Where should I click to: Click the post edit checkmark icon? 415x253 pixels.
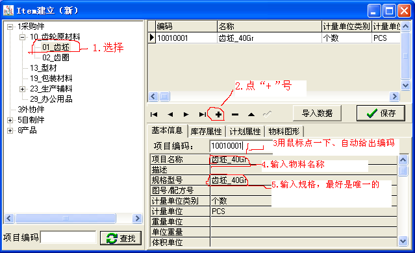(268, 114)
